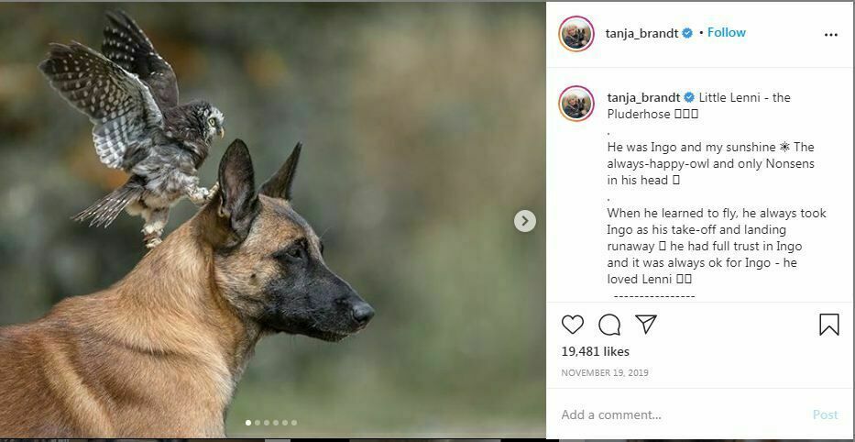Select the first carousel dot indicator

pos(248,423)
